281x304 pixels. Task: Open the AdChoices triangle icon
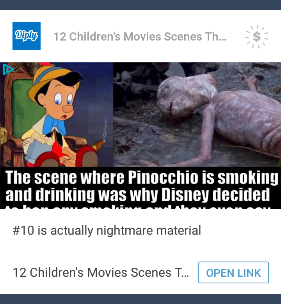[x=8, y=69]
